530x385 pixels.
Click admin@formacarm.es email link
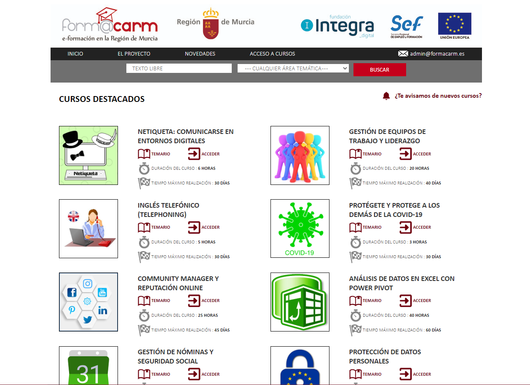click(437, 54)
